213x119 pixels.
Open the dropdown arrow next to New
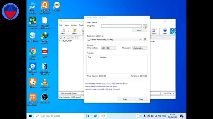(x=69, y=31)
